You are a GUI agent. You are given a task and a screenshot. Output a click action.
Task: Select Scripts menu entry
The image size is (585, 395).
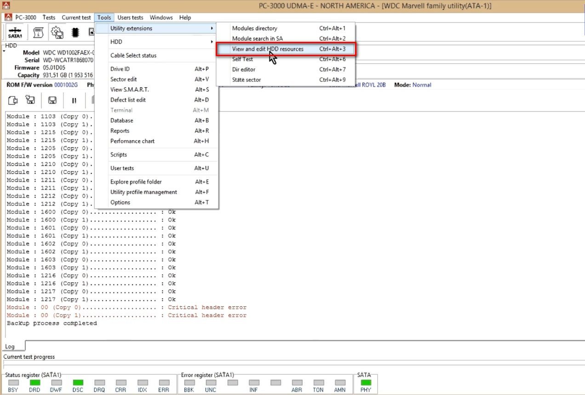pyautogui.click(x=156, y=155)
